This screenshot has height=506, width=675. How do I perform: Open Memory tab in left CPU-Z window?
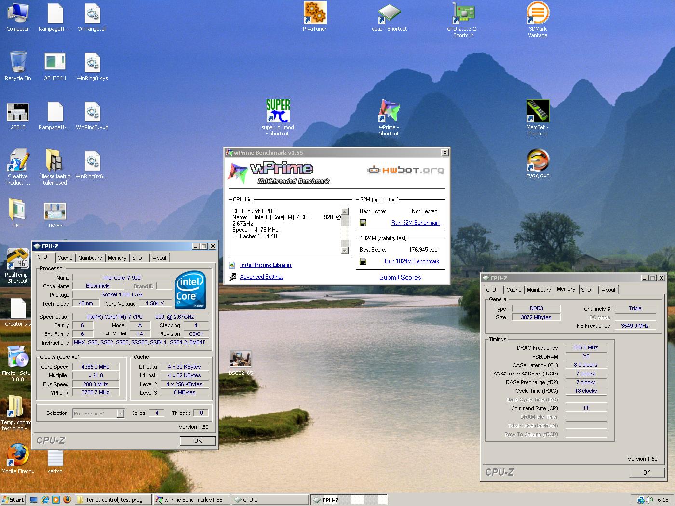point(117,258)
